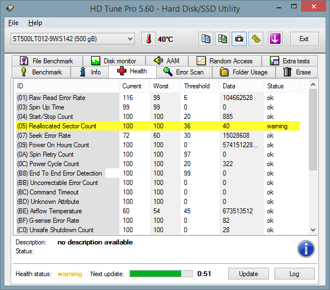Go to the Random Access tab
This screenshot has width=330, height=290.
point(225,61)
